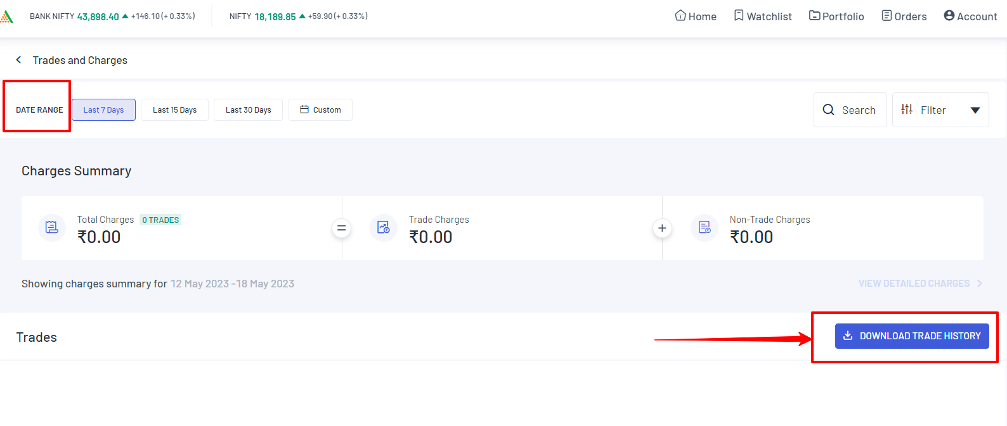Click Download Trade History button
Viewport: 1007px width, 426px height.
(x=912, y=336)
